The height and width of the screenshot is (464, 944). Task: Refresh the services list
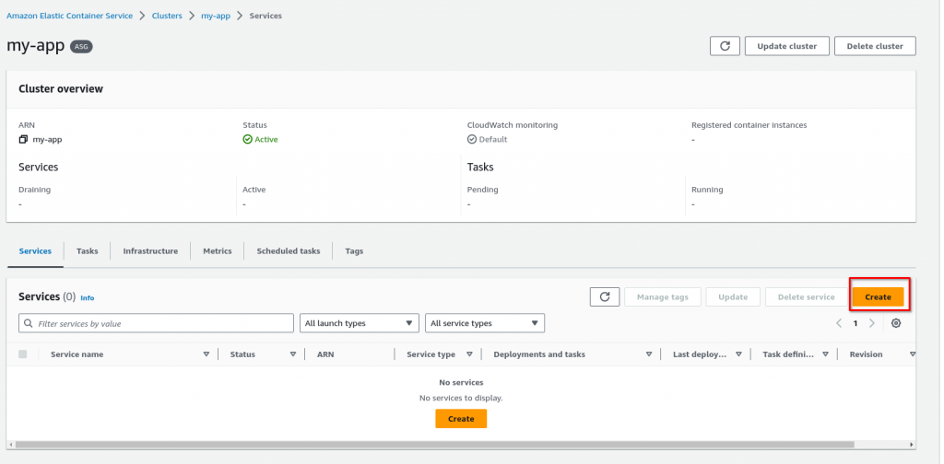[x=605, y=297]
